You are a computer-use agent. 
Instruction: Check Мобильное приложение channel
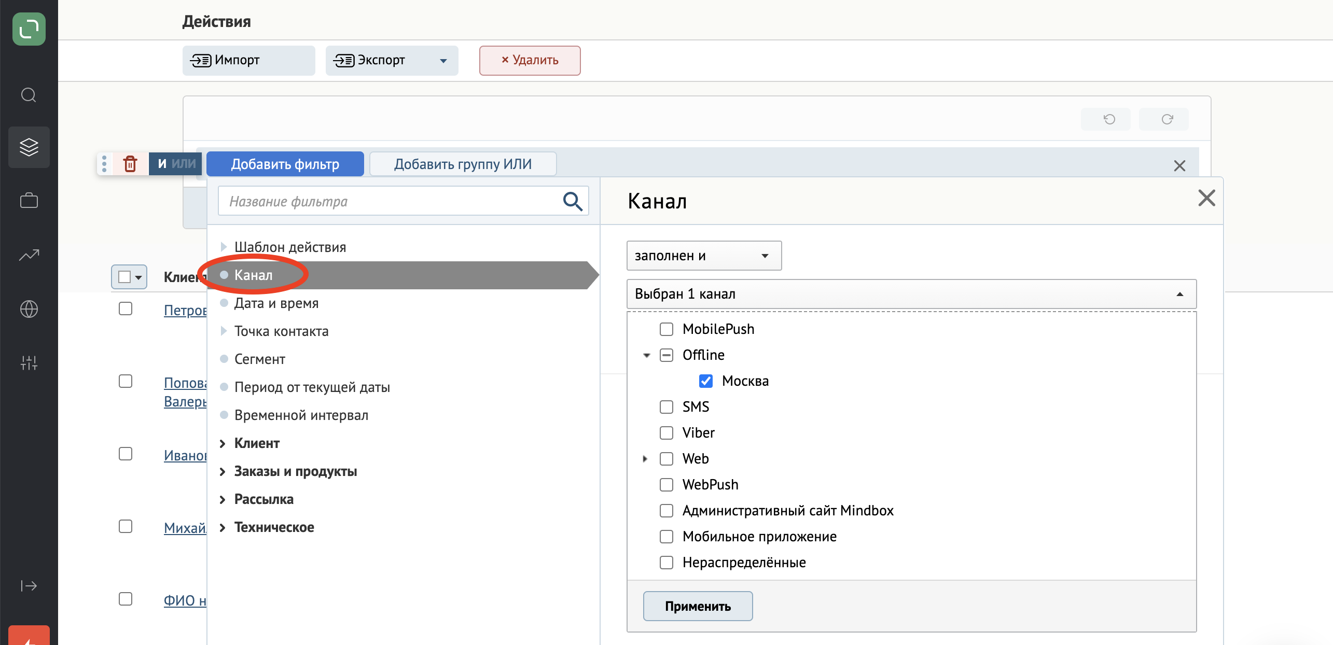coord(667,537)
